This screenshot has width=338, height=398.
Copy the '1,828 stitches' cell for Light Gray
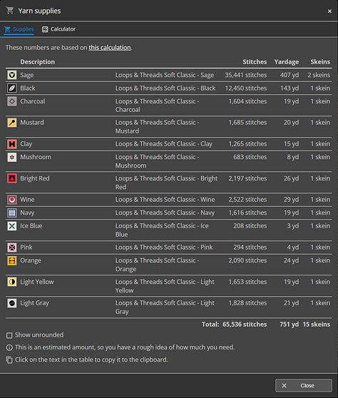(247, 303)
